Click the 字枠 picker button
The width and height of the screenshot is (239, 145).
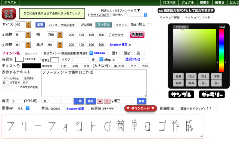tap(217, 76)
